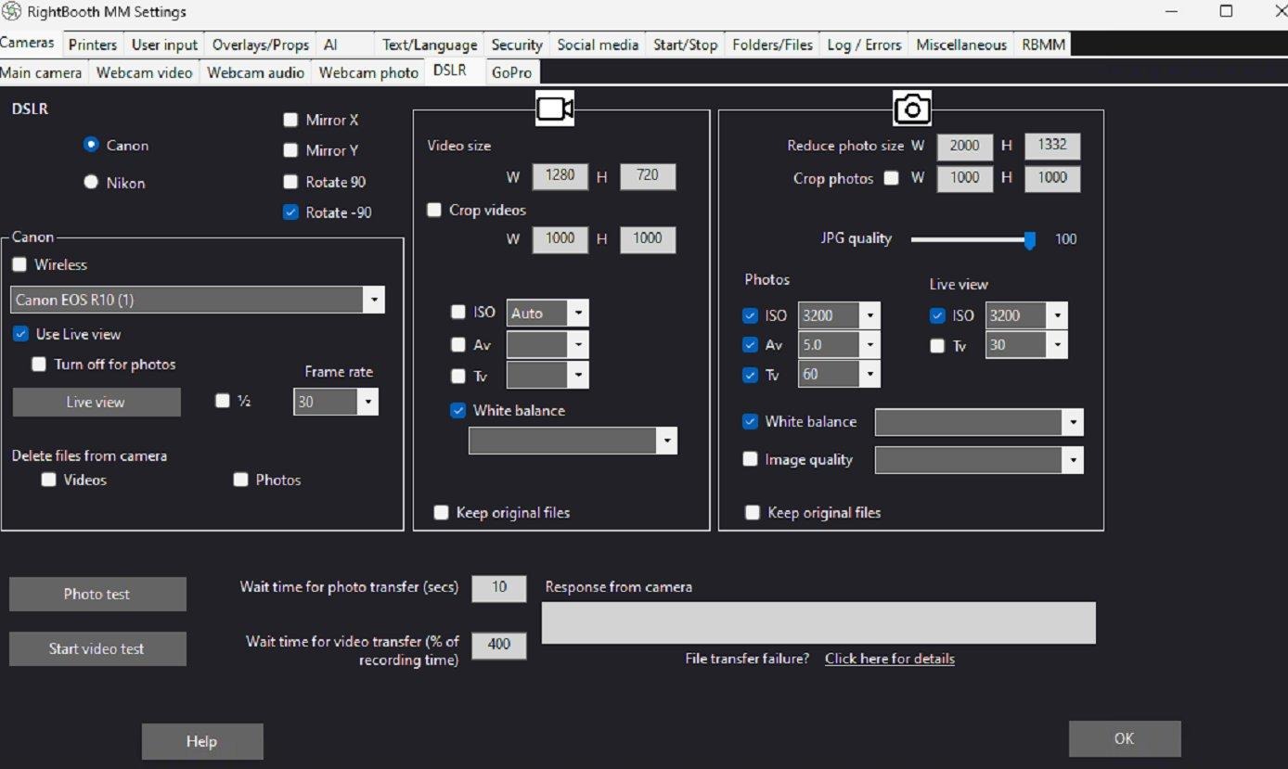Switch to the GoPro sub-tab
The image size is (1288, 769).
[511, 72]
